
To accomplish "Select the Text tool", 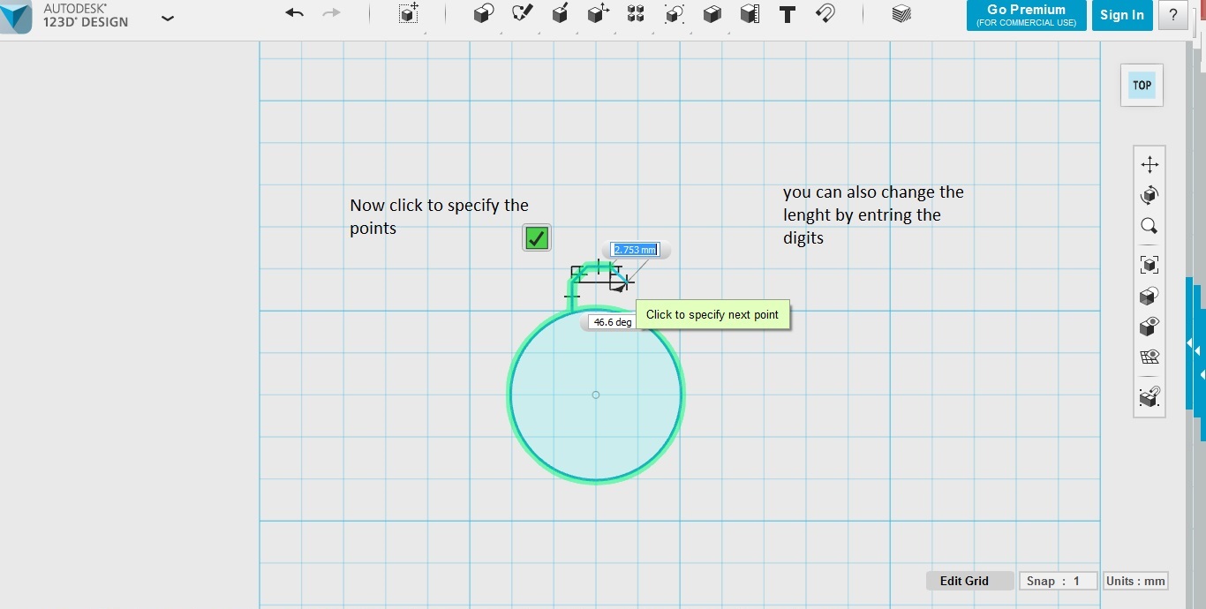I will click(788, 13).
